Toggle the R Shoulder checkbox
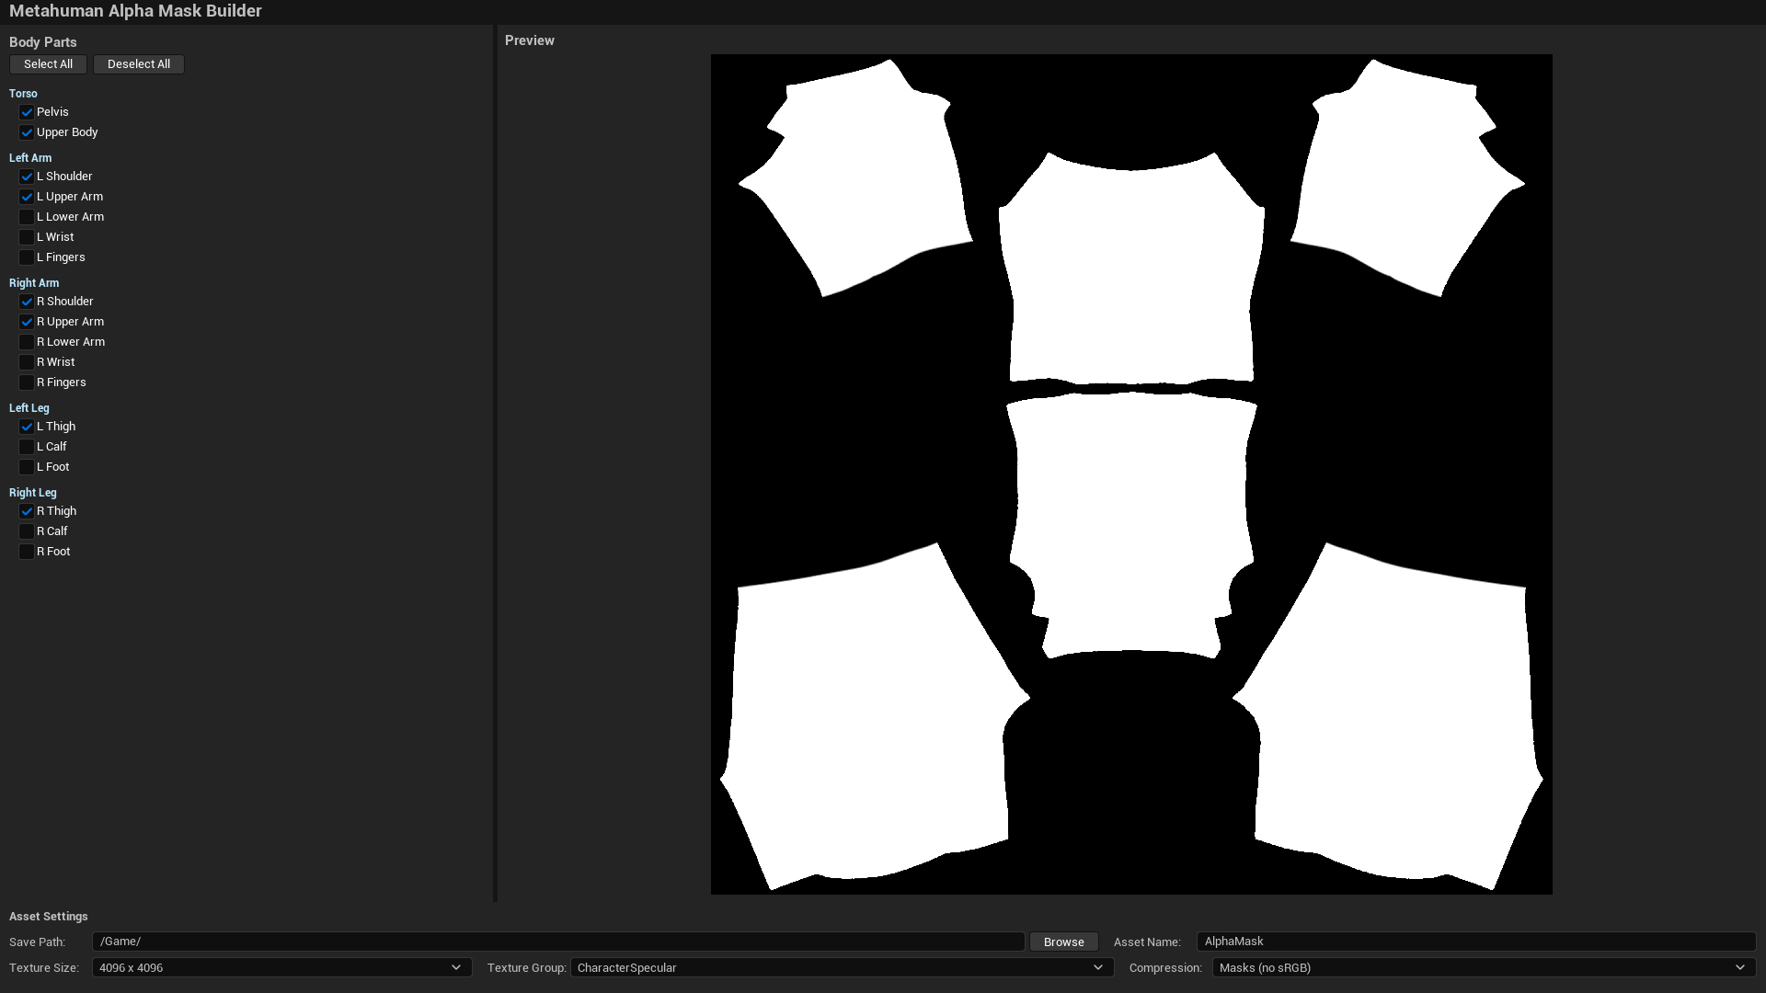This screenshot has height=993, width=1766. click(x=27, y=302)
